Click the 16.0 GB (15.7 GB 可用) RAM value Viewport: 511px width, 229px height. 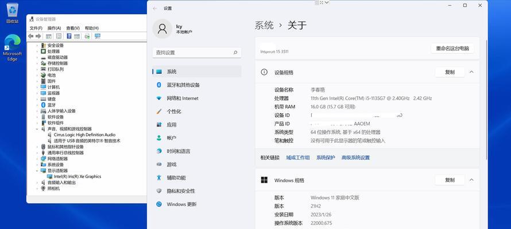pos(333,107)
